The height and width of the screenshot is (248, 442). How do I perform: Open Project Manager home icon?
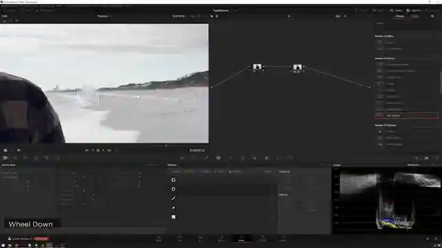coord(427,239)
